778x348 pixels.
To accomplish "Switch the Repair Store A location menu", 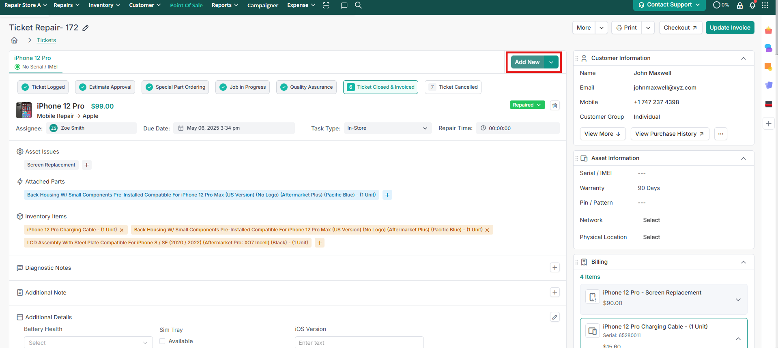I will point(26,5).
